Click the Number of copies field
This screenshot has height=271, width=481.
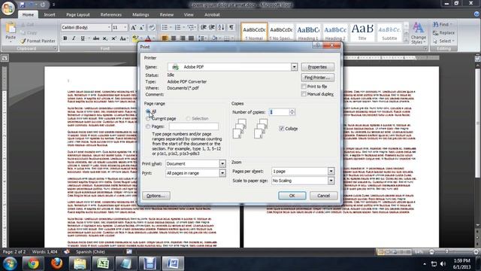tap(279, 112)
